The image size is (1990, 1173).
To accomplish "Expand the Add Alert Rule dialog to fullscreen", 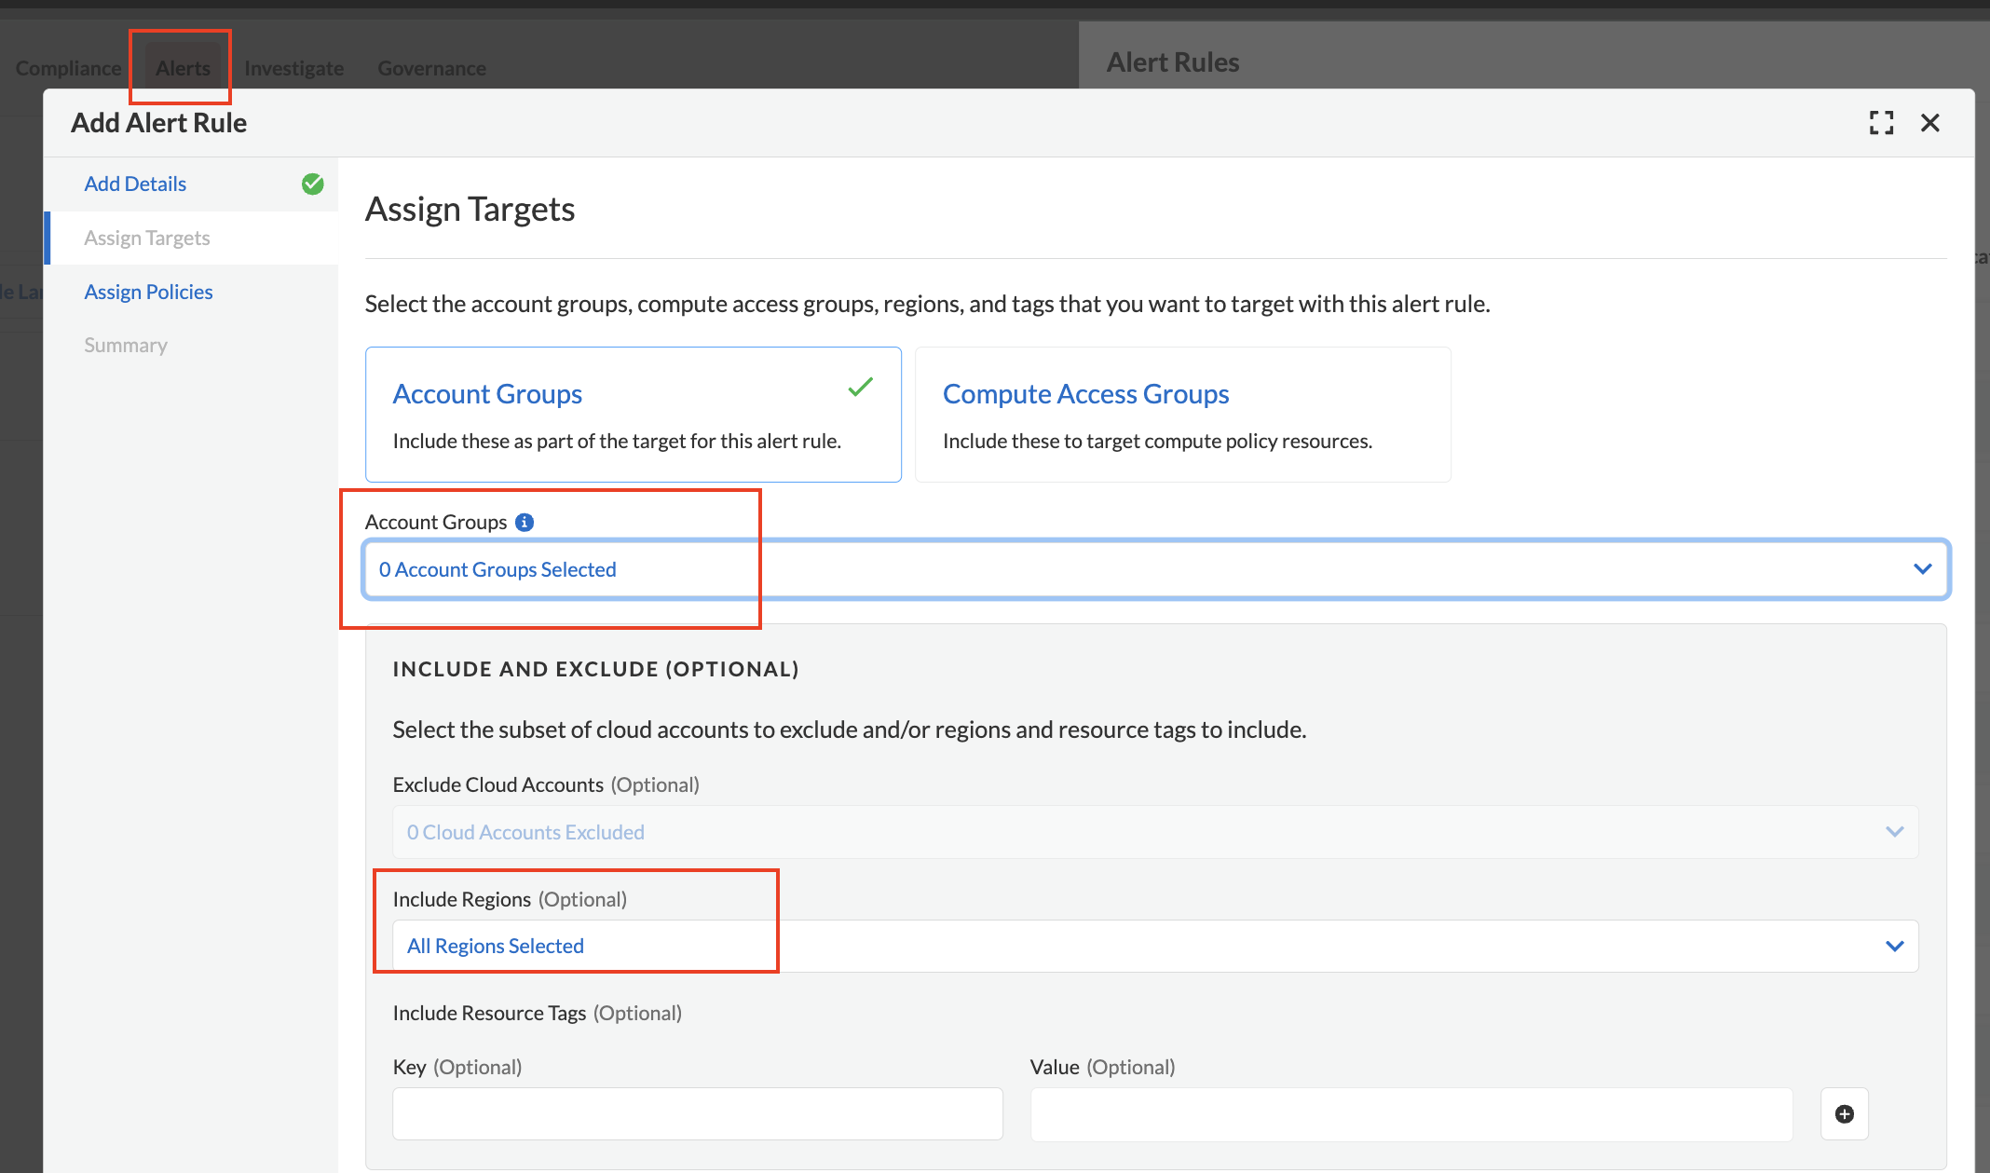I will click(1881, 123).
